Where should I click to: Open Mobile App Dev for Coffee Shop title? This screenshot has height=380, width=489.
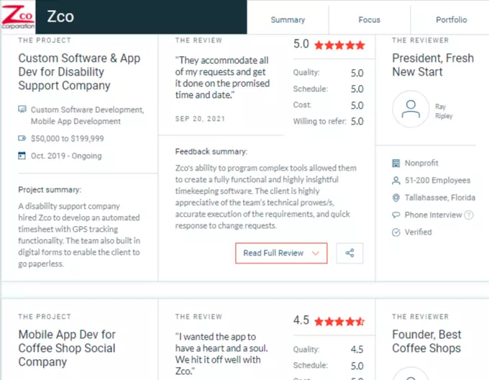point(67,348)
